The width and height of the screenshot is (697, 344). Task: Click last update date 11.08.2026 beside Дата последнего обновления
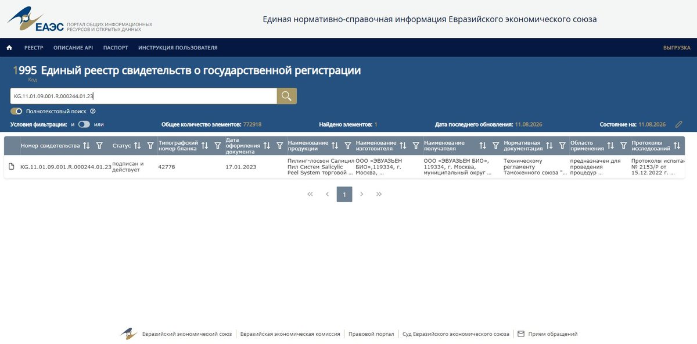coord(529,124)
